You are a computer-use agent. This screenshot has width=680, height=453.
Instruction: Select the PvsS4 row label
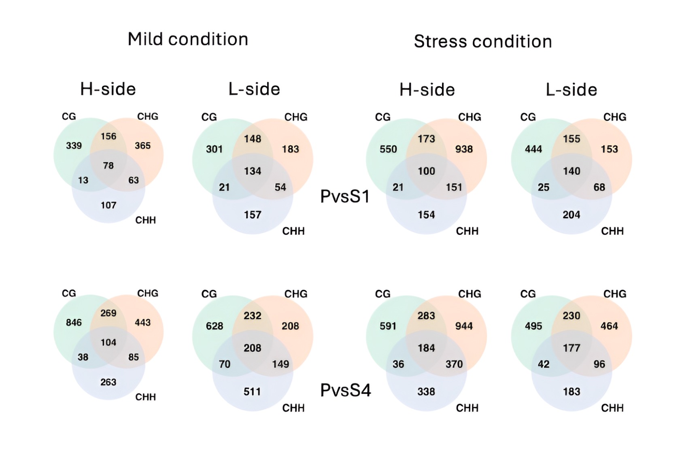point(345,390)
